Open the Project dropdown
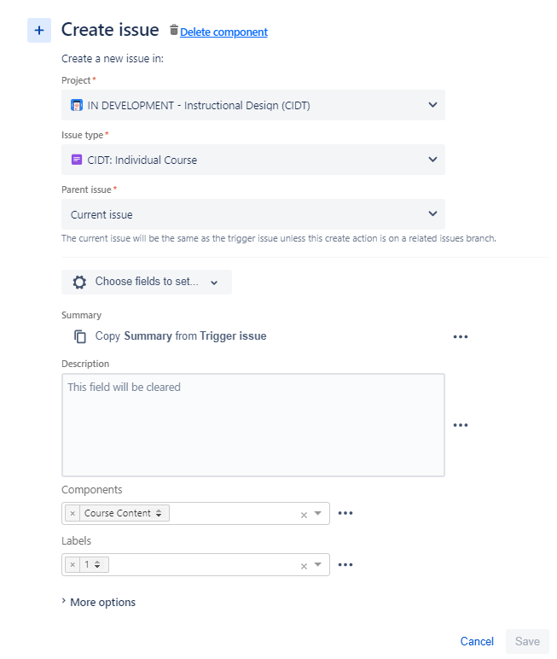557x659 pixels. click(x=253, y=105)
